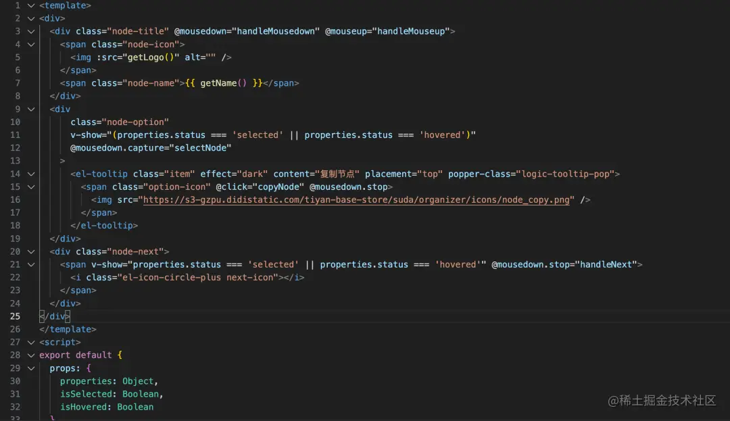Click the "properties: Object" prop line

(109, 381)
